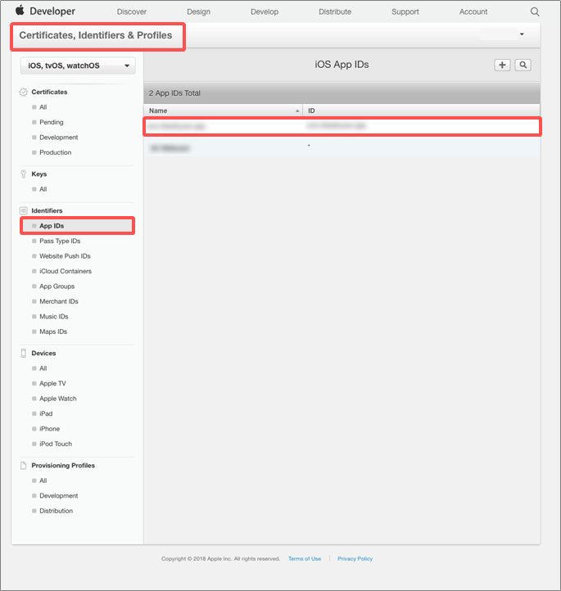Open the Distribute menu
The width and height of the screenshot is (561, 591).
pyautogui.click(x=335, y=11)
